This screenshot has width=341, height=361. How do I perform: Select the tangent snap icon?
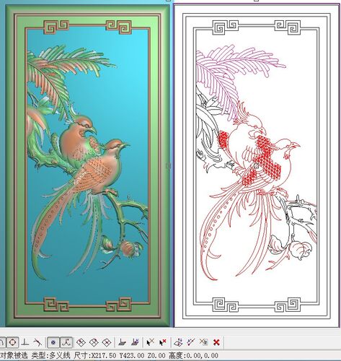[x=37, y=342]
